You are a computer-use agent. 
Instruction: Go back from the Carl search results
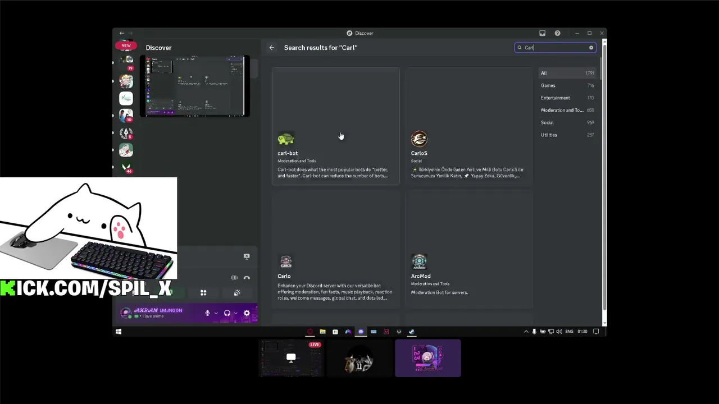point(272,48)
